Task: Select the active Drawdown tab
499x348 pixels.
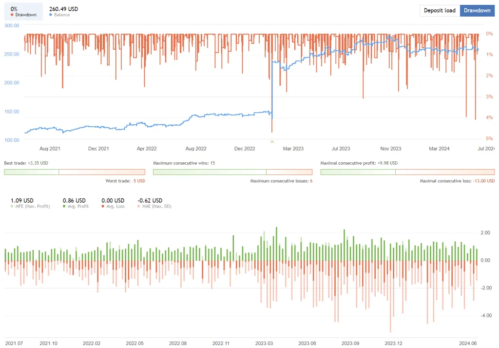Action: 477,10
